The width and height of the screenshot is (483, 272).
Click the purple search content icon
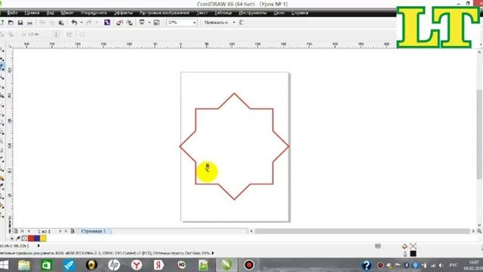coord(107,22)
